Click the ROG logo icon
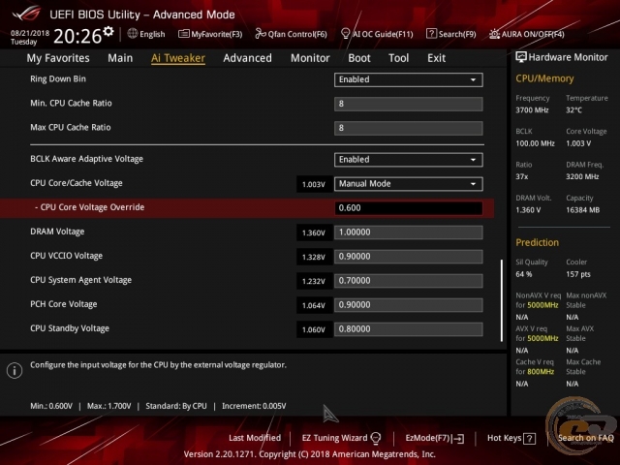620x465 pixels. 26,14
